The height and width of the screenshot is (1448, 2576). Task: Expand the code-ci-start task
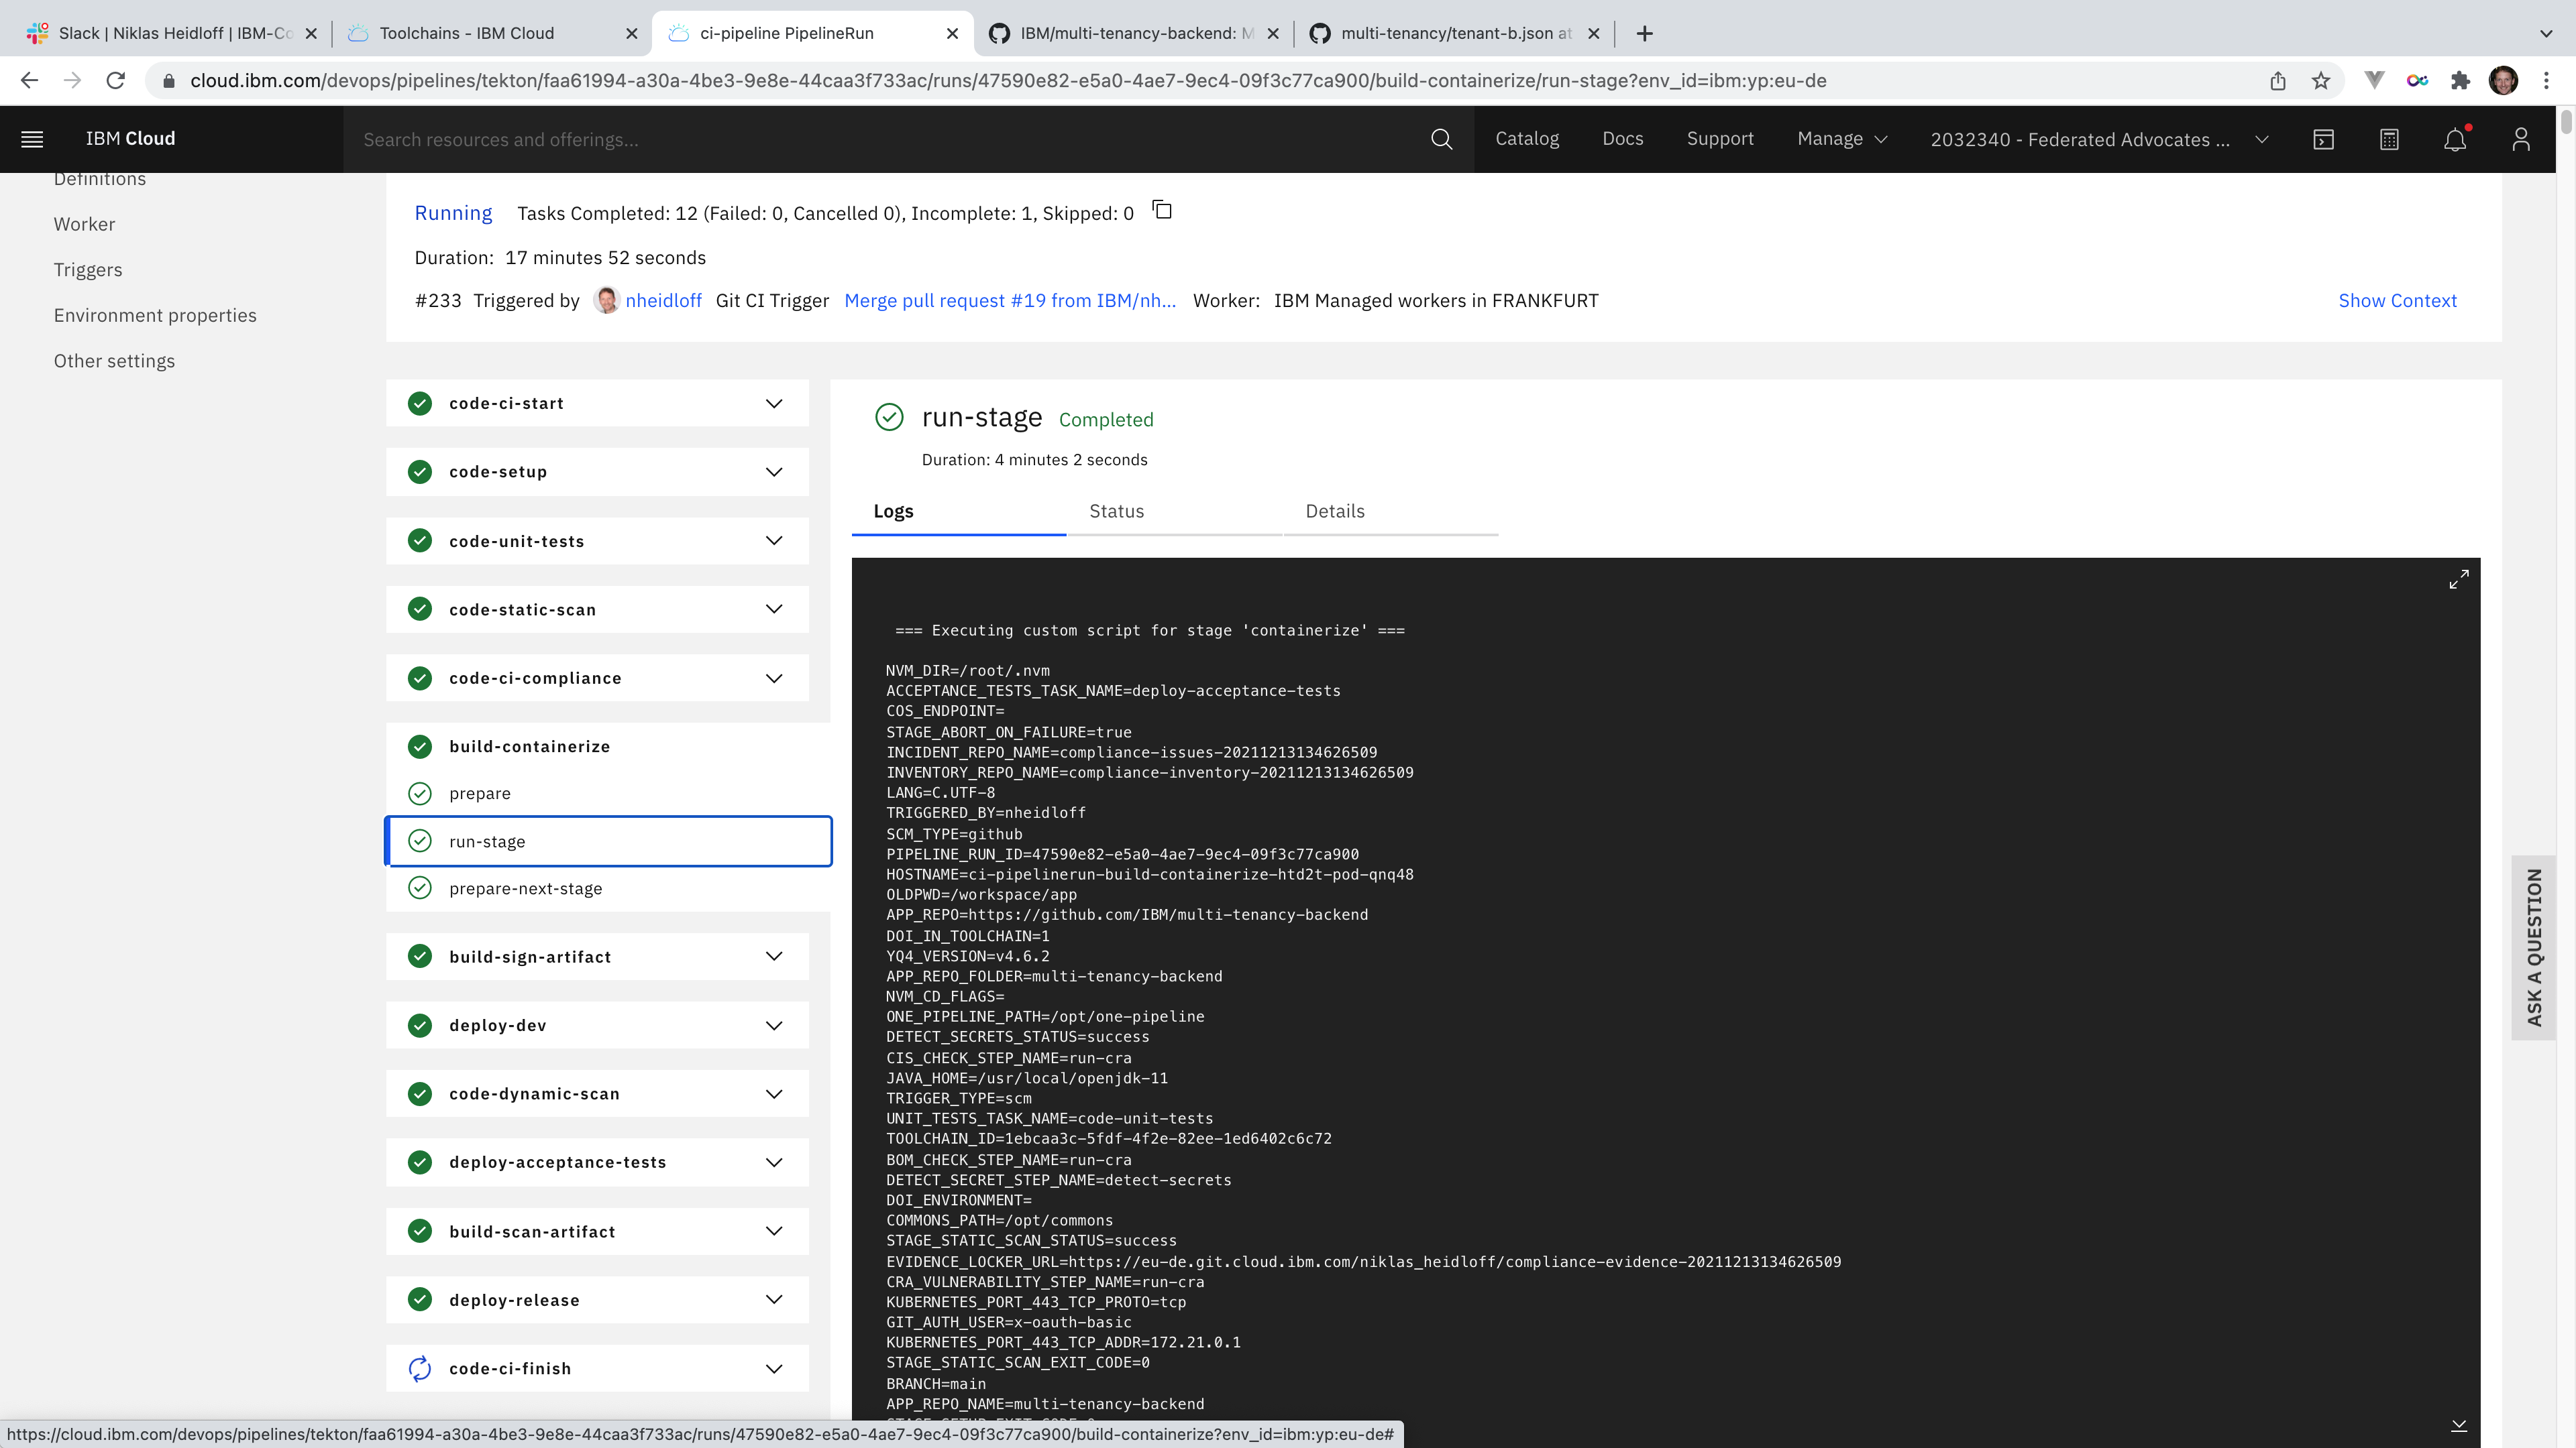coord(774,404)
